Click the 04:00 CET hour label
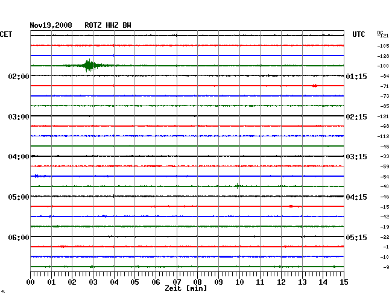This screenshot has width=392, height=298. pos(19,157)
